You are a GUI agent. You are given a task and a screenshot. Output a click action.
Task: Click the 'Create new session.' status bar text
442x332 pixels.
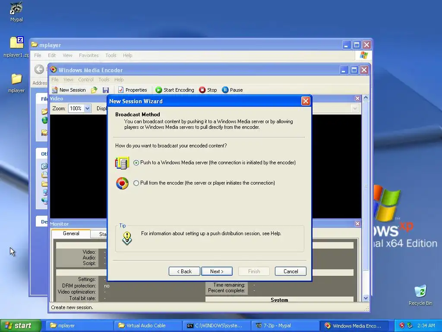click(72, 307)
